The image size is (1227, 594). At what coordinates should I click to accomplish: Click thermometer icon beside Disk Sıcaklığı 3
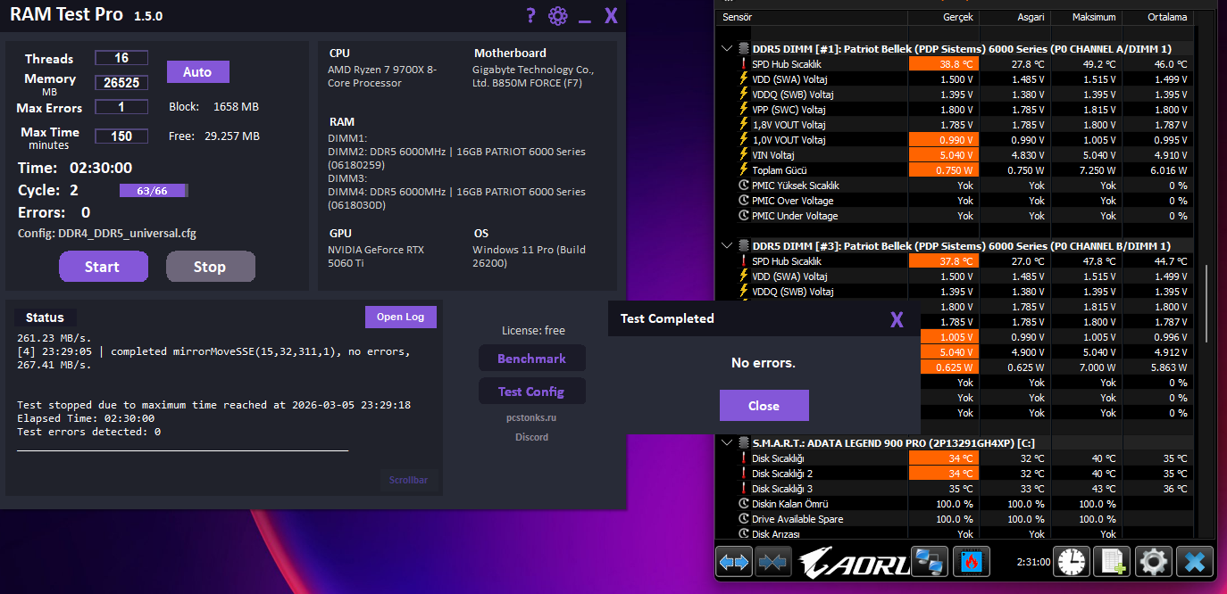click(743, 489)
